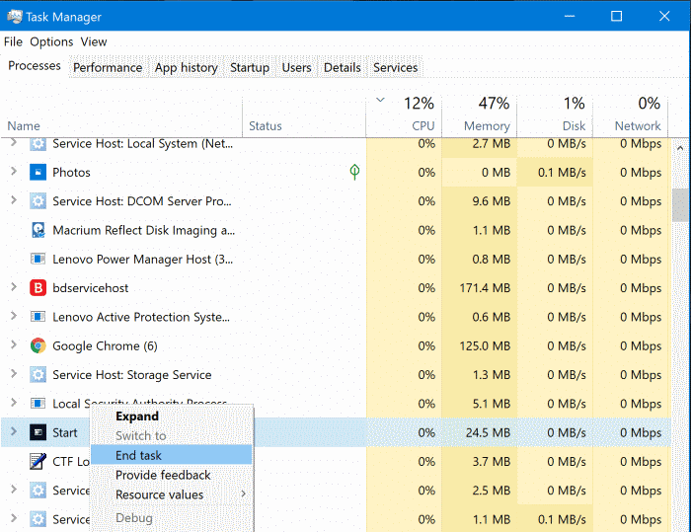Select the Processes tab
Screen dimensions: 691x532
tap(35, 66)
